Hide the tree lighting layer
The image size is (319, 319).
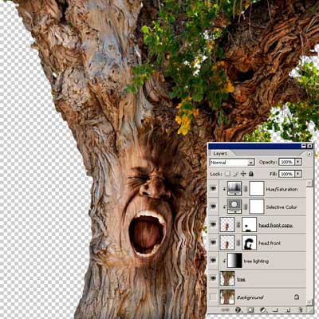[x=214, y=260]
